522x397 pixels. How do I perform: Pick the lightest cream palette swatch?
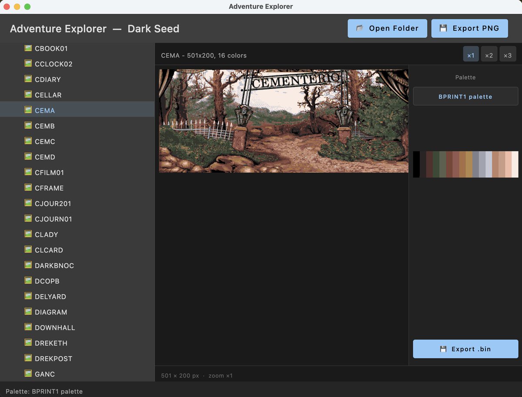(515, 164)
